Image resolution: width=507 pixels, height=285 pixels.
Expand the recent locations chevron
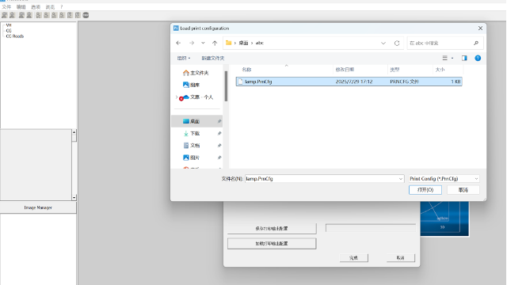pyautogui.click(x=203, y=43)
